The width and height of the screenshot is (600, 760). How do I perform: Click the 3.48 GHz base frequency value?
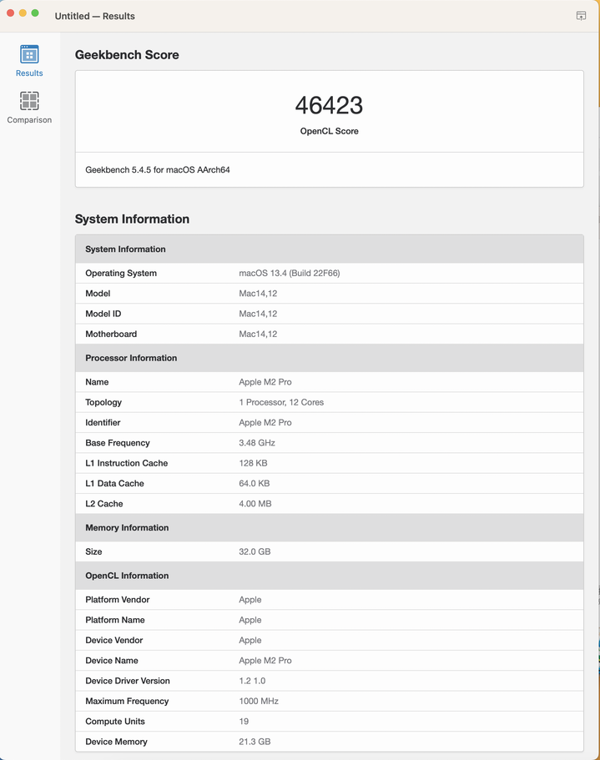(x=257, y=444)
